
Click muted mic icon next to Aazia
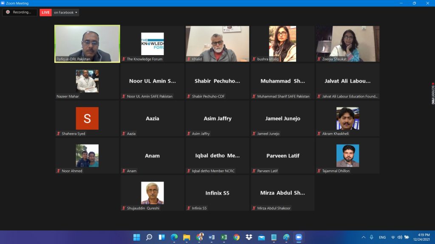coord(124,133)
